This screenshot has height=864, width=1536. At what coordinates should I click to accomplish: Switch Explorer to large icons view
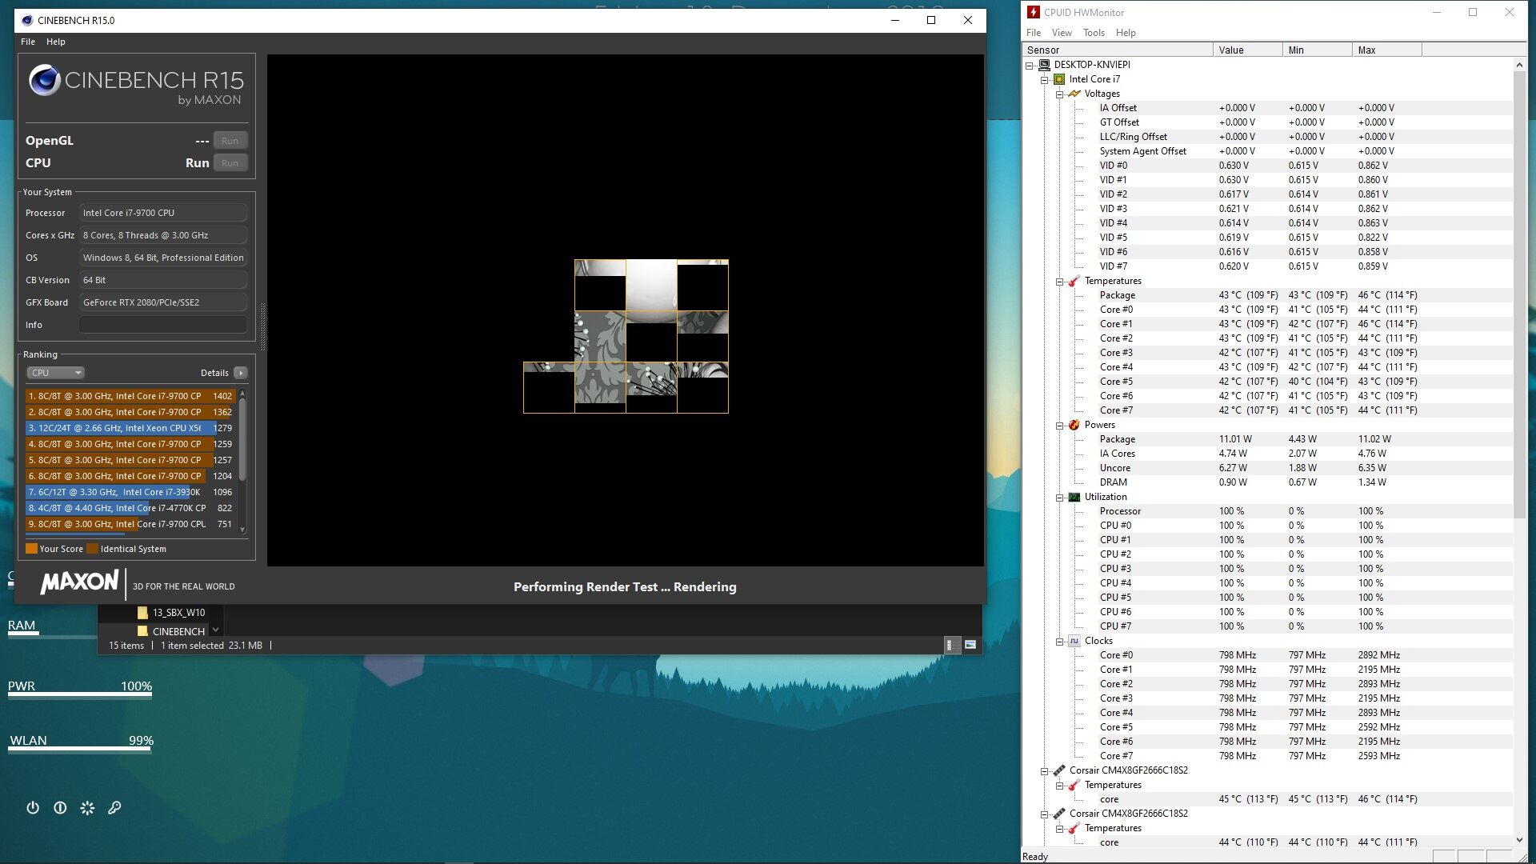point(970,645)
